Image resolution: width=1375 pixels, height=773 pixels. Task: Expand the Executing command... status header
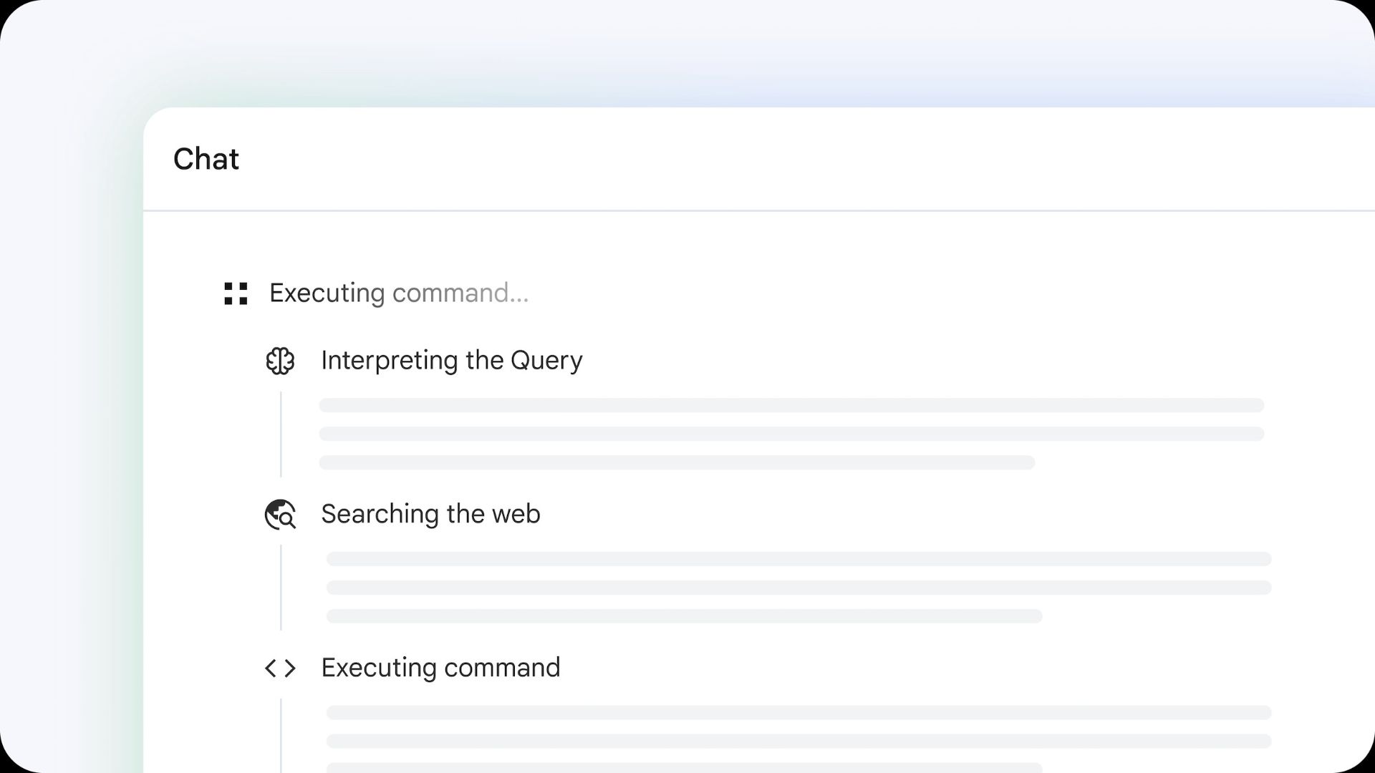click(x=399, y=293)
